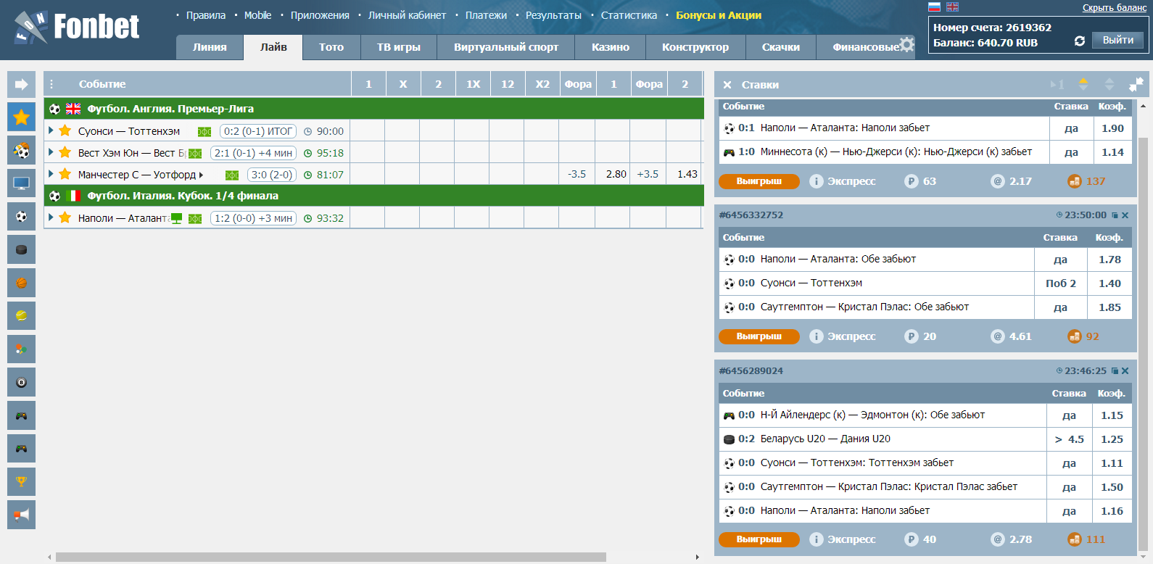Open the Тото tab
Screen dimensions: 1153x564
coord(331,47)
